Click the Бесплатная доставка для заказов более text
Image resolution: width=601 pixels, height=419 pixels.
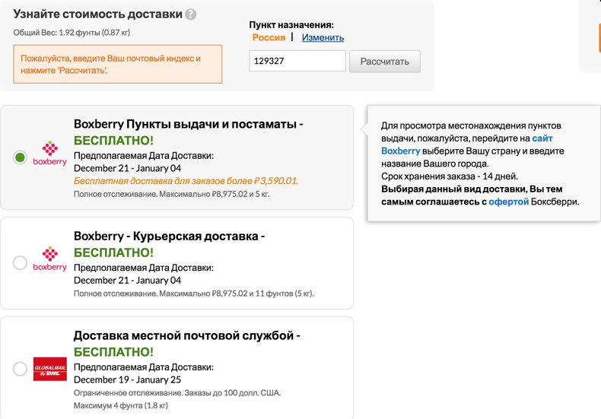pyautogui.click(x=186, y=181)
